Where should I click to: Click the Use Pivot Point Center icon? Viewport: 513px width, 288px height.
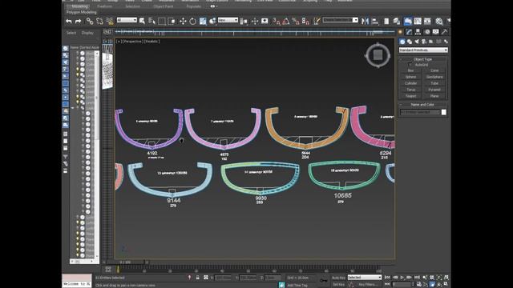(244, 22)
